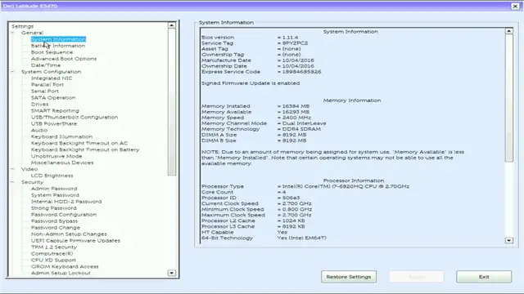Open Parallel Port settings

47,85
